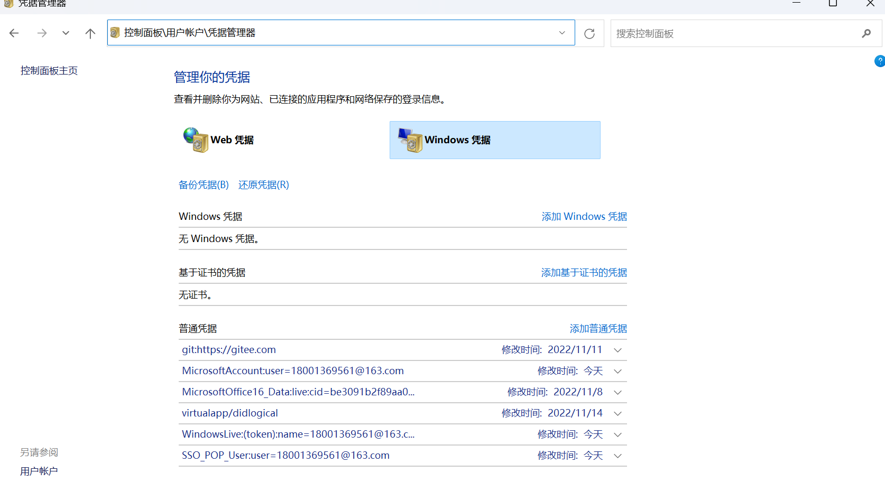Expand the MicrosoftOffice16_Data credential chevron
The width and height of the screenshot is (885, 491).
(617, 393)
